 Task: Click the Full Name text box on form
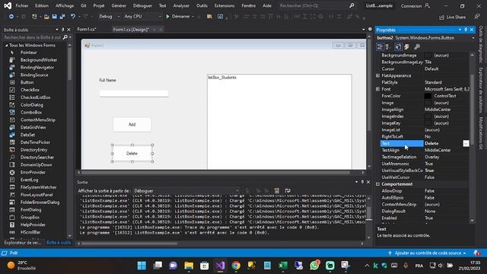tap(134, 94)
